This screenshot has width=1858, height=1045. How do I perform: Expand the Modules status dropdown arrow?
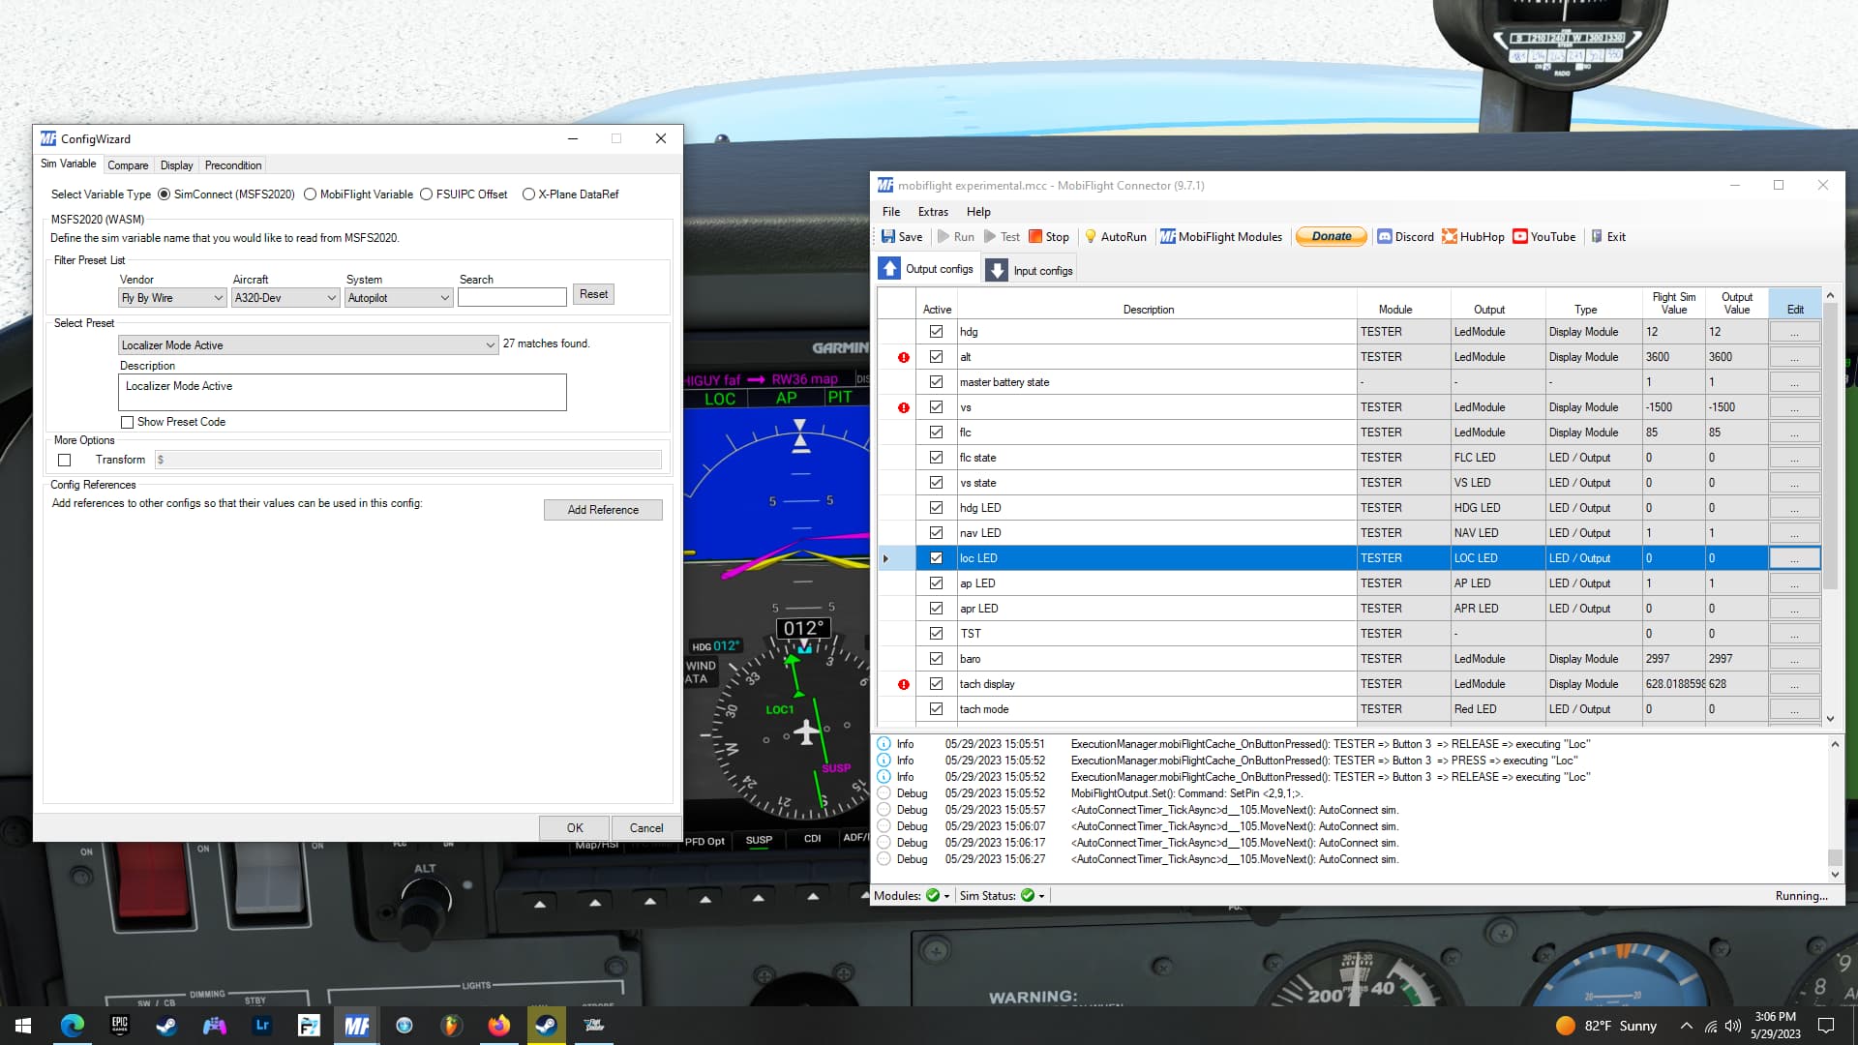(946, 896)
